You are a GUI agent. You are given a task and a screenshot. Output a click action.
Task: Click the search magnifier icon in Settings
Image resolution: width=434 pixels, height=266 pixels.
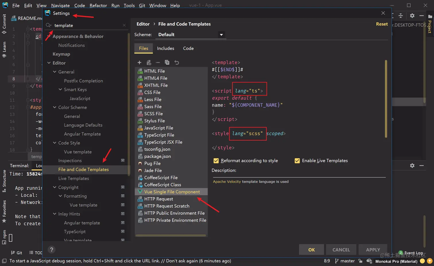[x=49, y=25]
